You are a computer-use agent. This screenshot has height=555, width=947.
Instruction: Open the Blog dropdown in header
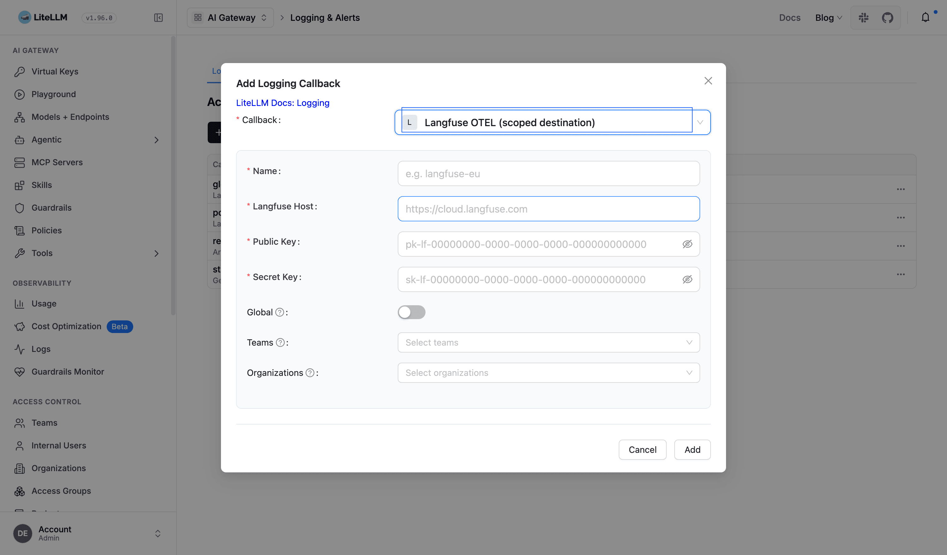pos(828,18)
